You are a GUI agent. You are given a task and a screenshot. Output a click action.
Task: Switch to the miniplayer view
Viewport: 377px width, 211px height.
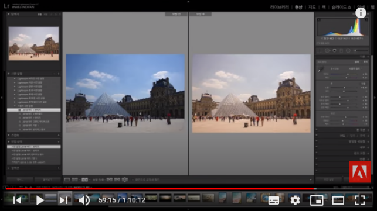317,200
